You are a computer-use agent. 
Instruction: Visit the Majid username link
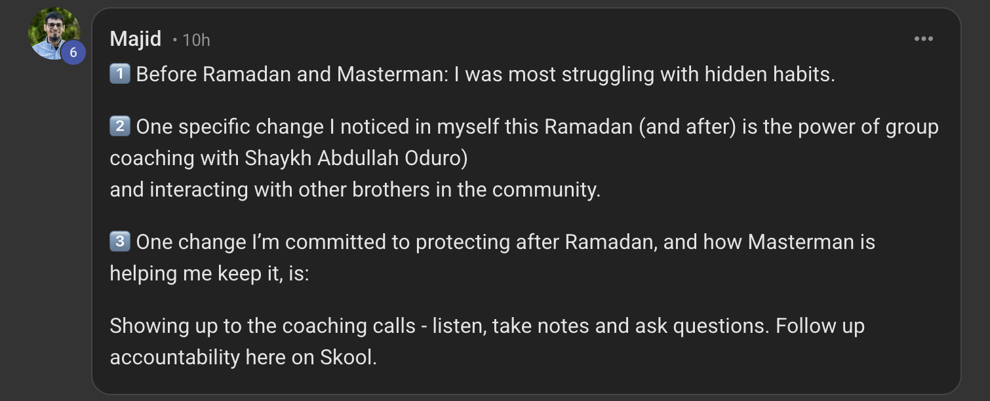(x=135, y=39)
